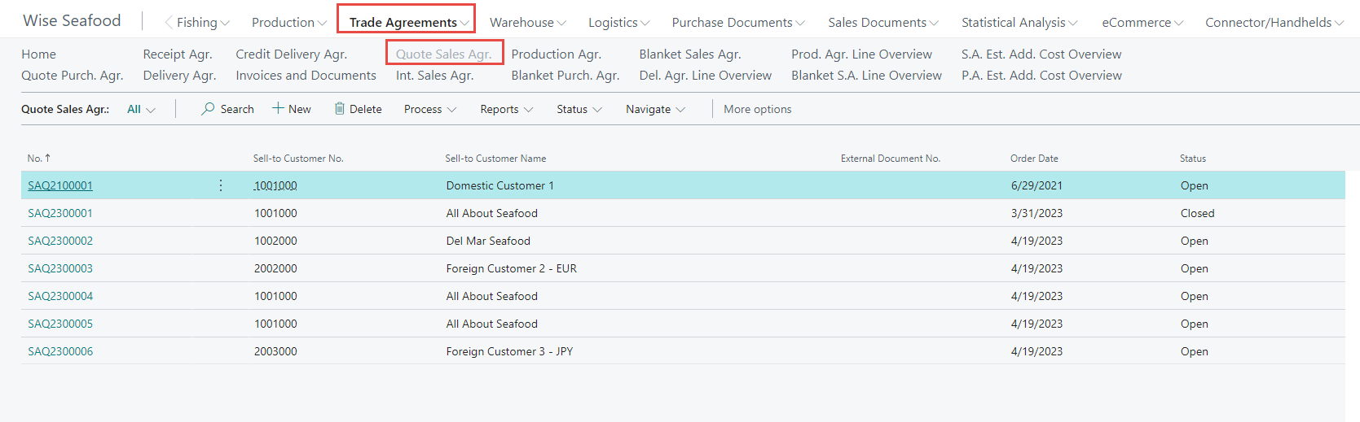Screen dimensions: 1360x422
Task: Open quote SAQ2300003 record
Action: (60, 268)
